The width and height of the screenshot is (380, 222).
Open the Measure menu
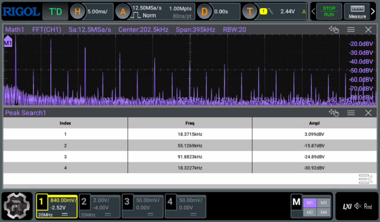(x=357, y=11)
